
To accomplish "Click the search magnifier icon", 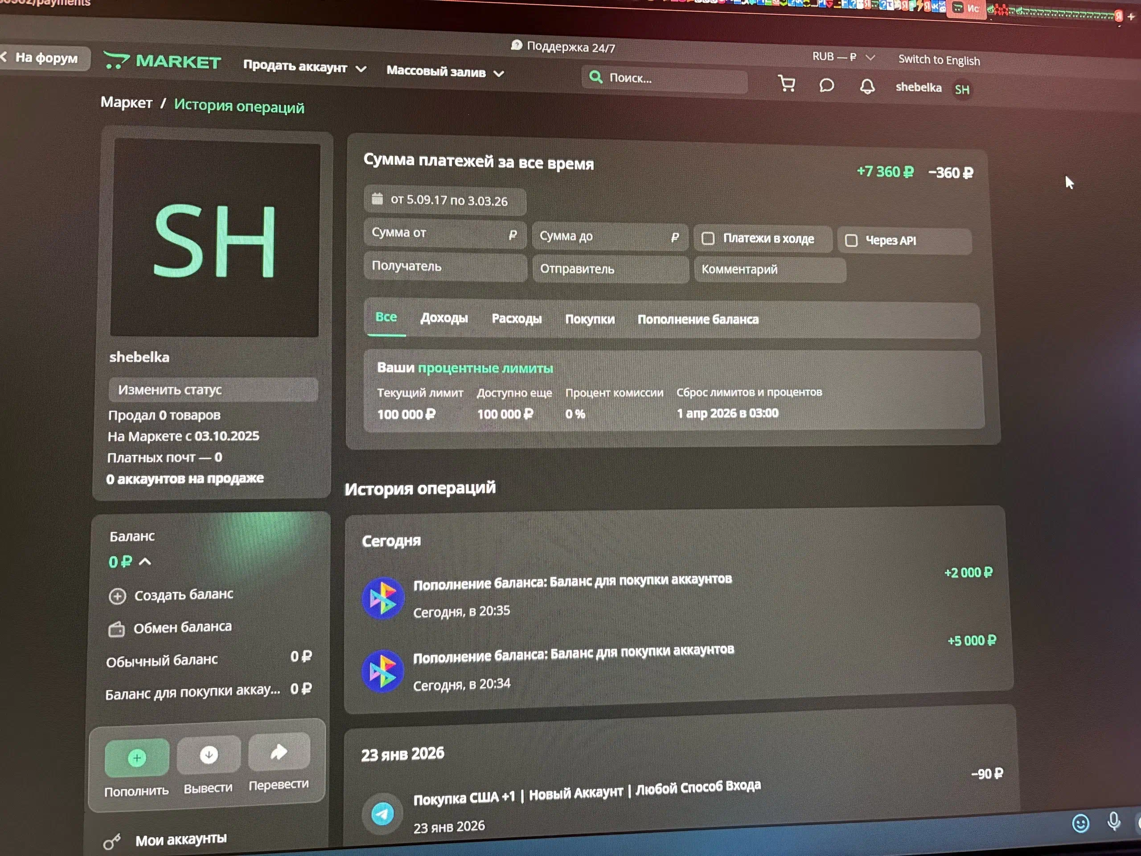I will 595,77.
